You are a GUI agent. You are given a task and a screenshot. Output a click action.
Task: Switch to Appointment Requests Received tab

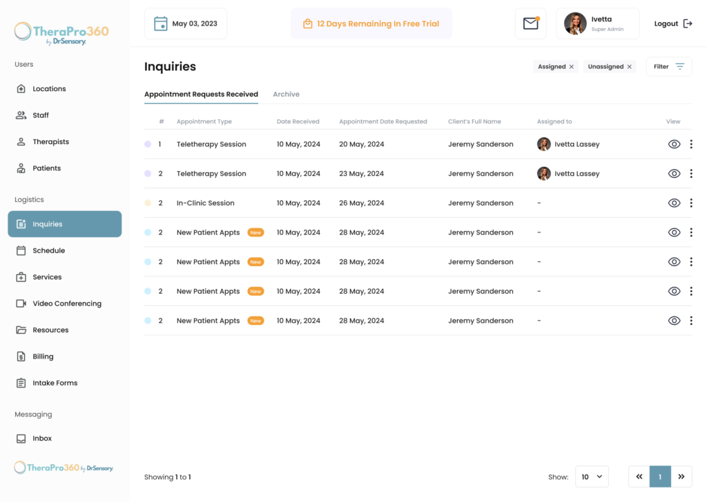(201, 94)
